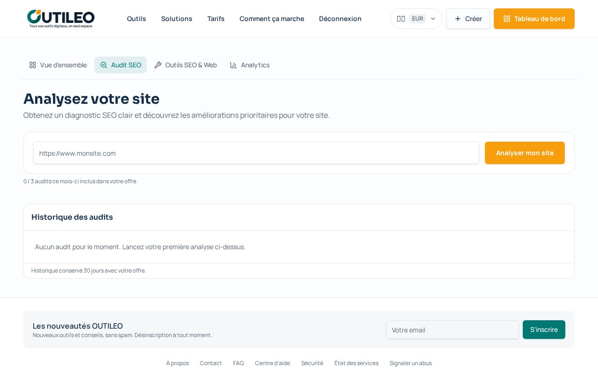
Task: Expand the EUR currency chevron
Action: pyautogui.click(x=433, y=19)
